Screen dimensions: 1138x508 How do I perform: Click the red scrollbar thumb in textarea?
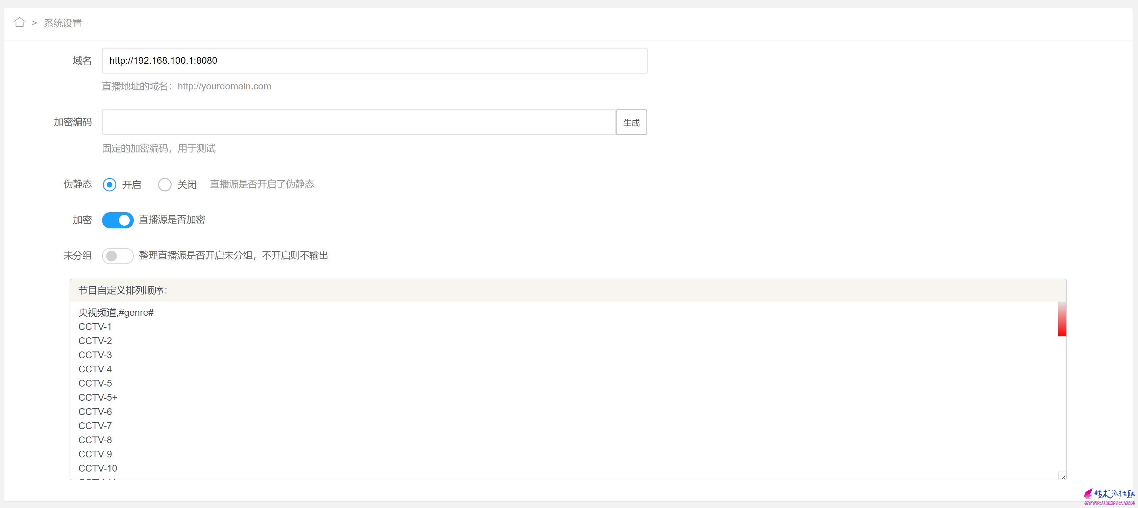(1062, 319)
